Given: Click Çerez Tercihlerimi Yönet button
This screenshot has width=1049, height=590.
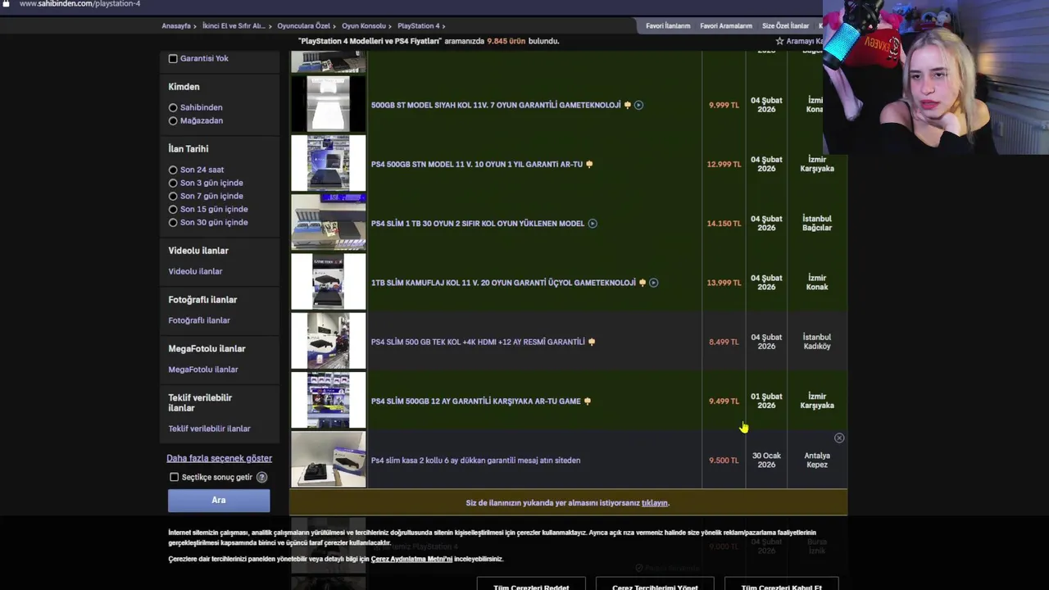Looking at the screenshot, I should coord(655,584).
